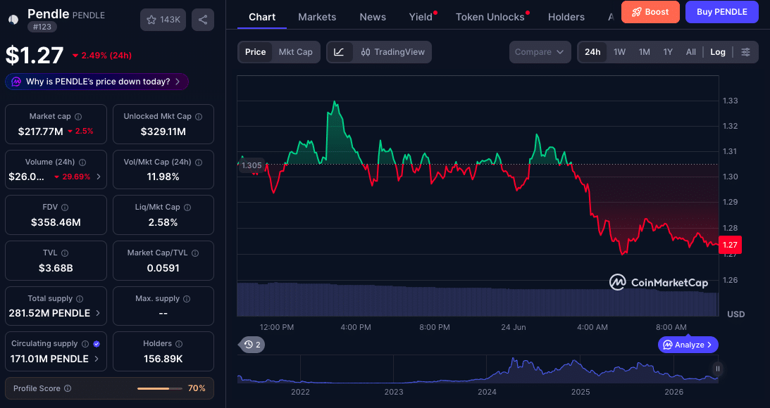Click the $329.11M unlocked market cap value
The height and width of the screenshot is (408, 770).
point(163,132)
